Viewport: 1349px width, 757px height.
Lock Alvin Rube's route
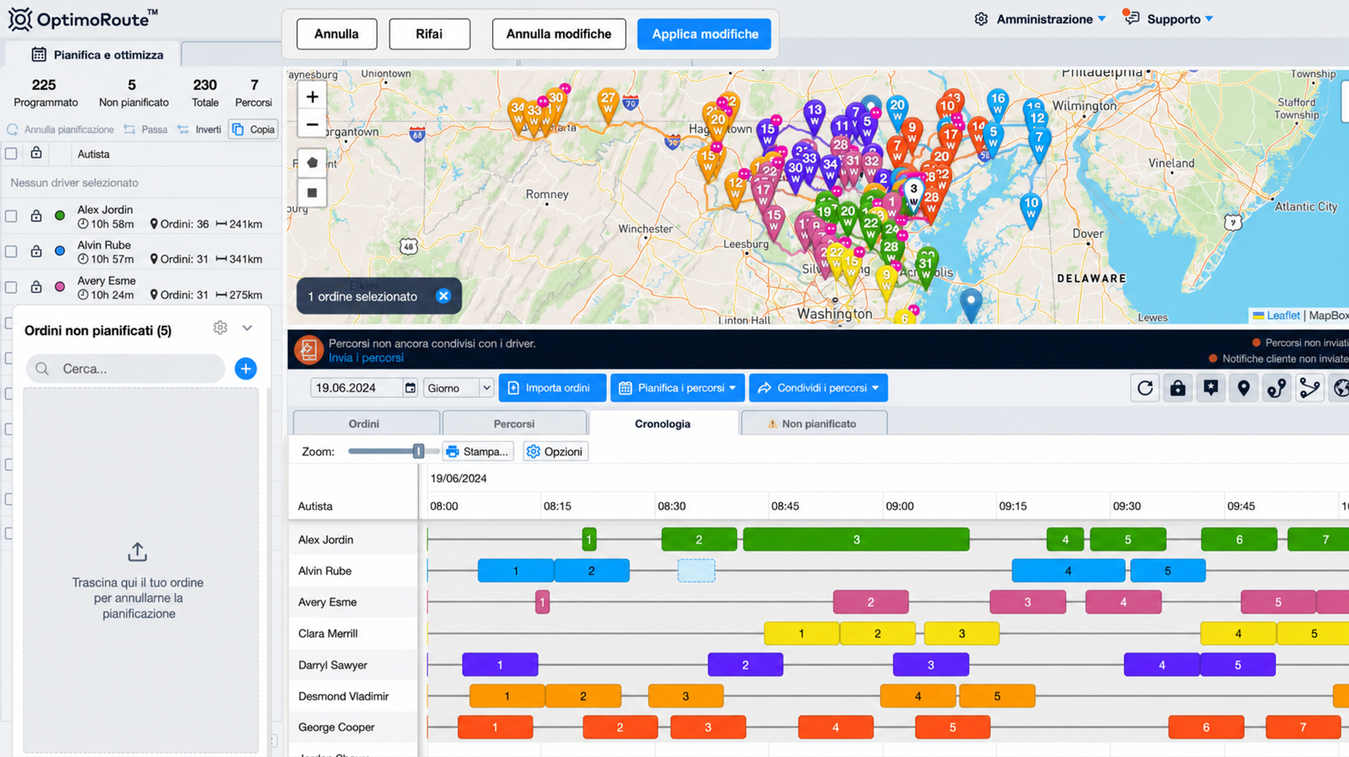point(36,251)
